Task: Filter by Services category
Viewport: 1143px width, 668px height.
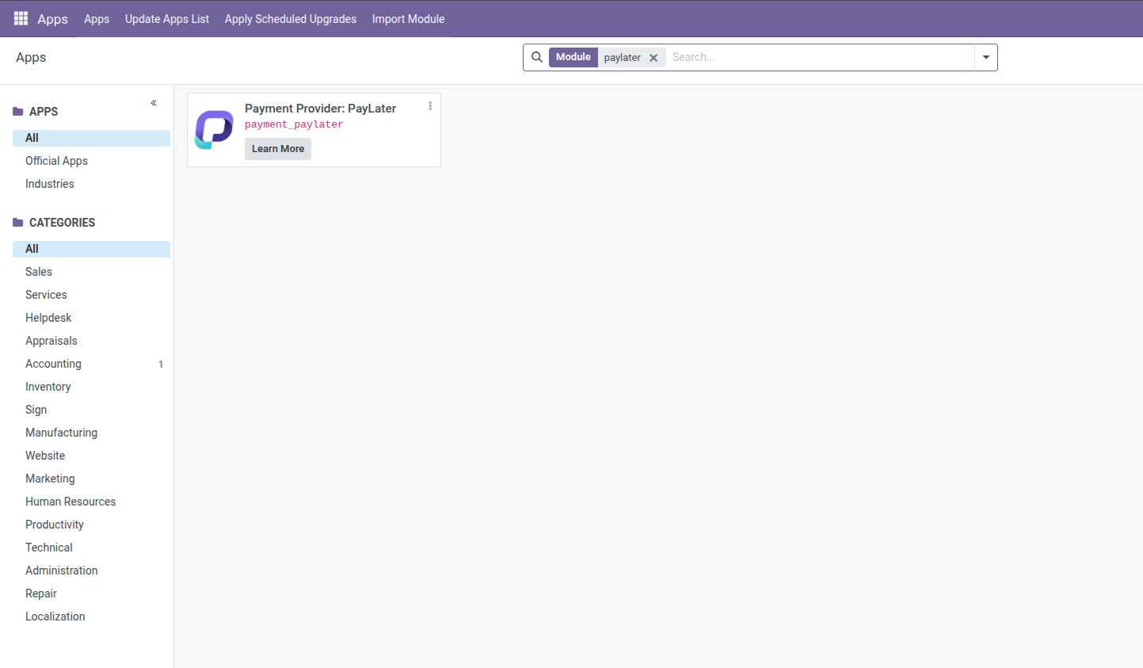Action: 91,295
